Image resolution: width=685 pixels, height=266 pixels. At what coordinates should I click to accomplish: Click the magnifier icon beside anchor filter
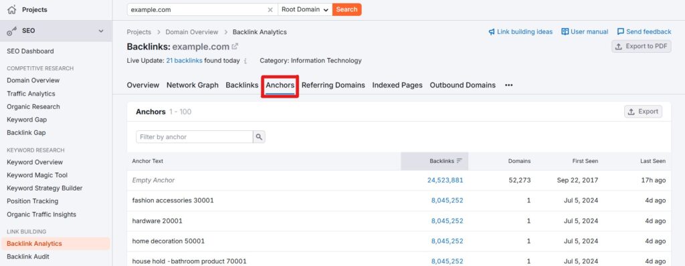(259, 137)
